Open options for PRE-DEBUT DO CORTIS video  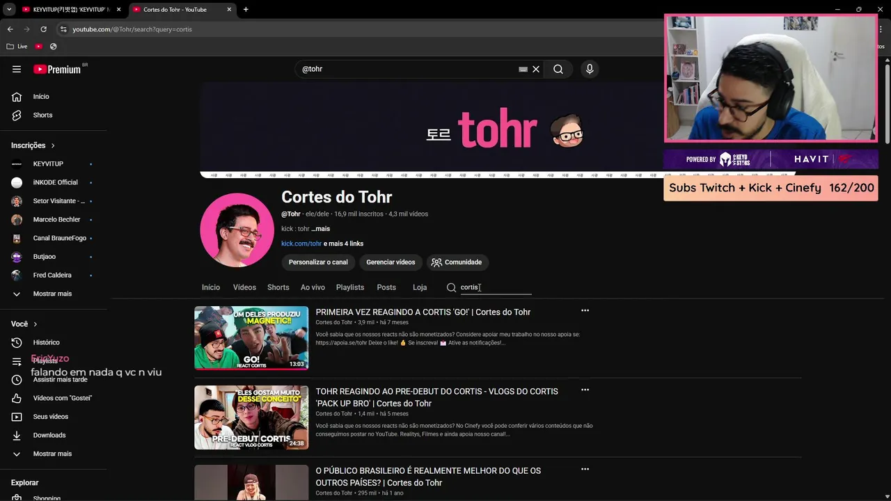pos(585,390)
